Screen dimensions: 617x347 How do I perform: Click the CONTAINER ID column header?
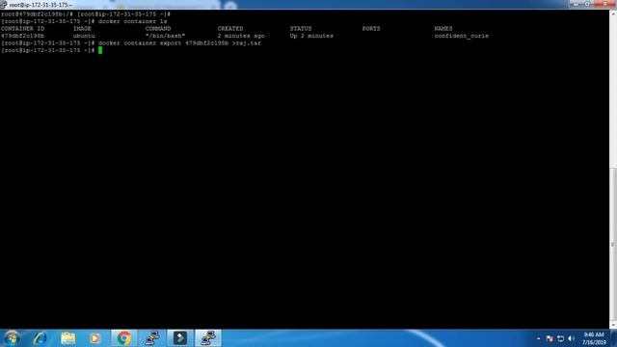pyautogui.click(x=22, y=28)
